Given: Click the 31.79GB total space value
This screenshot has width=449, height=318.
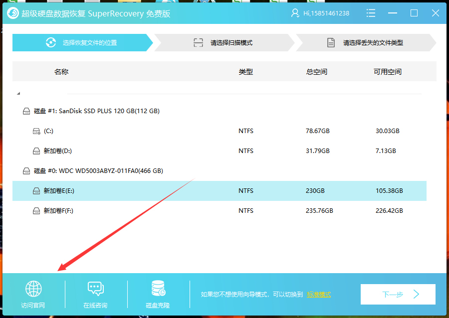Looking at the screenshot, I should (x=318, y=151).
